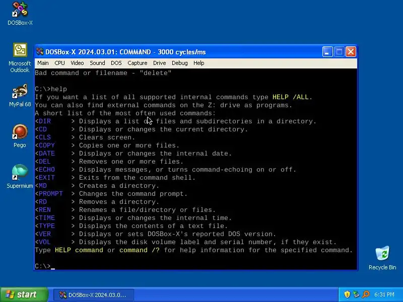Image resolution: width=403 pixels, height=302 pixels.
Task: Click the VER command in help list
Action: click(45, 234)
